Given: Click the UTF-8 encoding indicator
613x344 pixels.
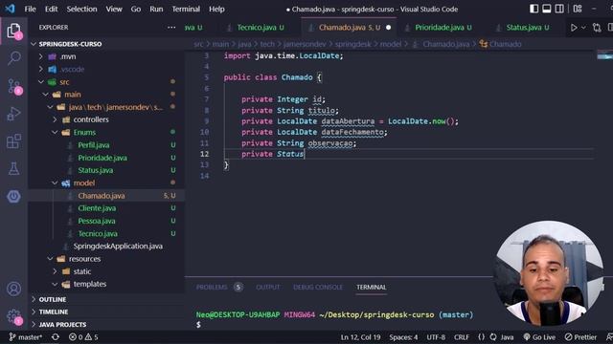Looking at the screenshot, I should [436, 337].
